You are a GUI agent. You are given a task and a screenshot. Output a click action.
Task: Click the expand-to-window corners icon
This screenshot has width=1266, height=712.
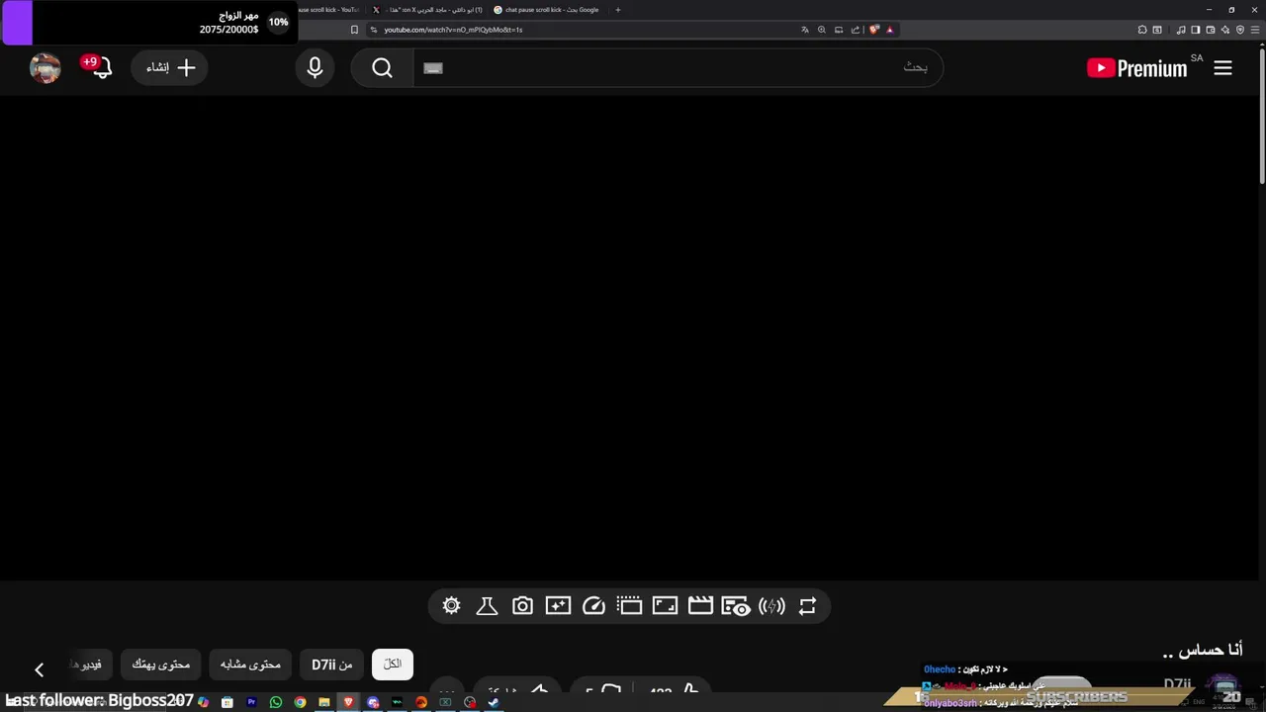665,606
